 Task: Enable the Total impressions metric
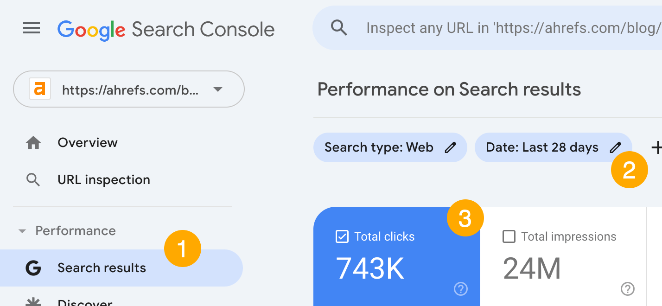509,236
